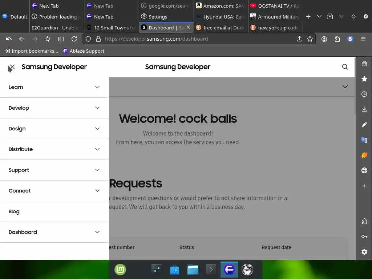This screenshot has width=372, height=279.
Task: Open the Blog menu link
Action: pos(54,211)
